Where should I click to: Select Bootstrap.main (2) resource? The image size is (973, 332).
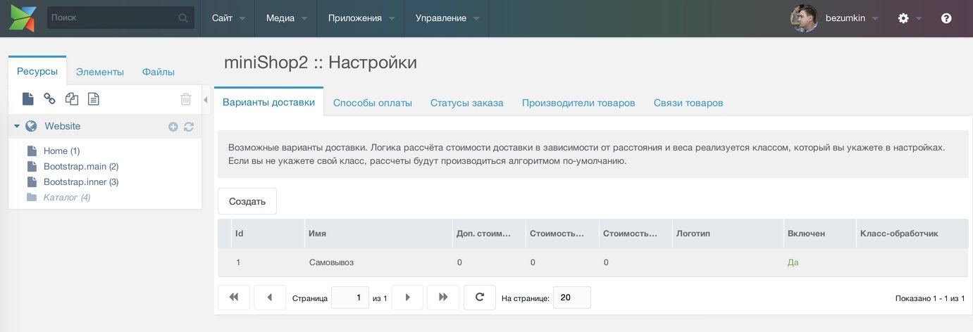tap(81, 167)
